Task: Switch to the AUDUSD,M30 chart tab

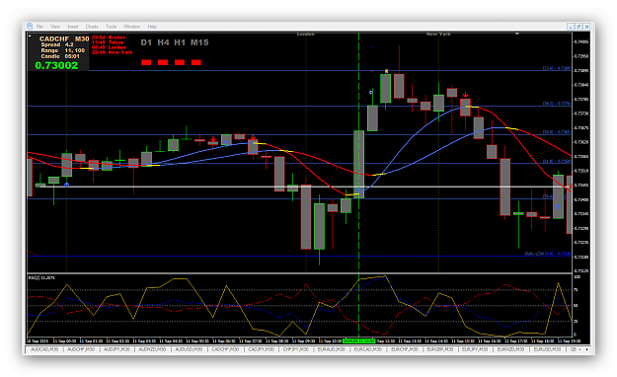Action: pyautogui.click(x=189, y=349)
